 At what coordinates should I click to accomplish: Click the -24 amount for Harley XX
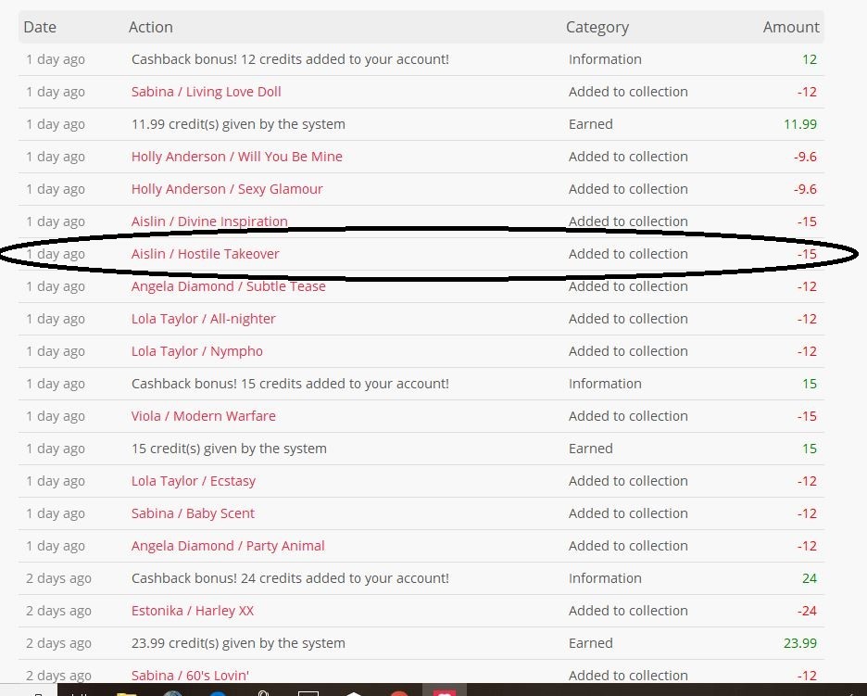[x=807, y=611]
